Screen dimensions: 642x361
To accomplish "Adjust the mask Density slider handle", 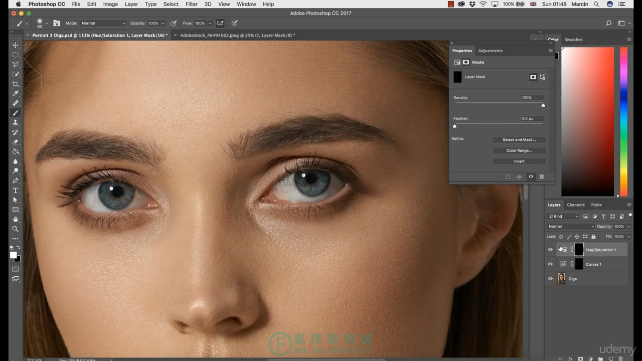I will [x=543, y=105].
